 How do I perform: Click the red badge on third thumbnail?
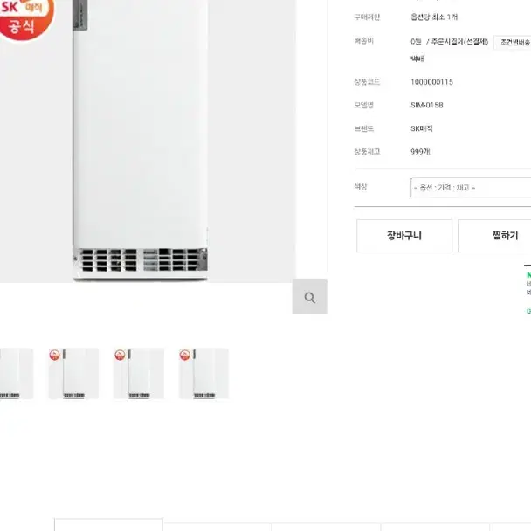(120, 355)
